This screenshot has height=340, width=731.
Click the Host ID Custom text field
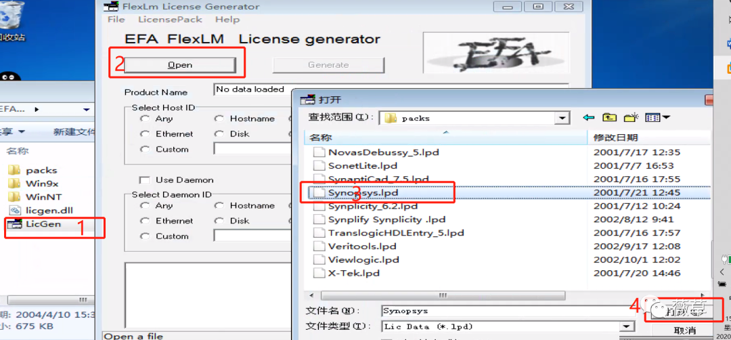coord(252,149)
